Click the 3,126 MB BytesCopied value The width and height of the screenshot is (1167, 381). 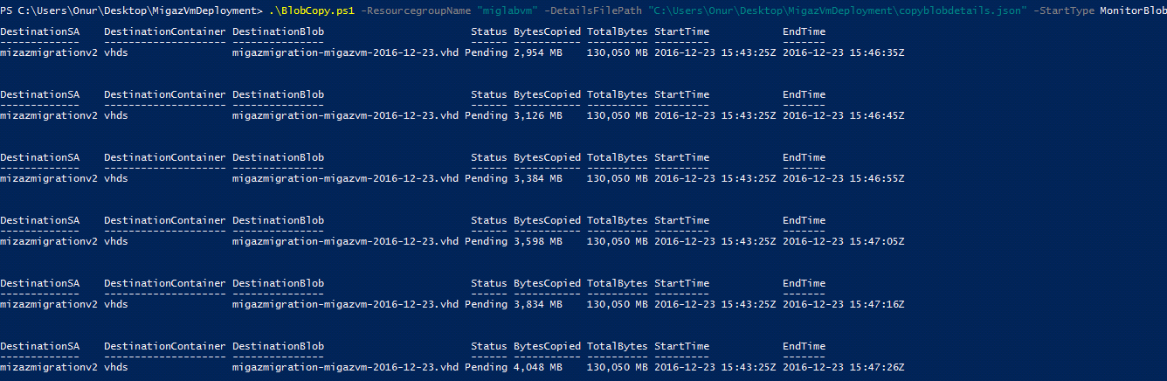(538, 115)
